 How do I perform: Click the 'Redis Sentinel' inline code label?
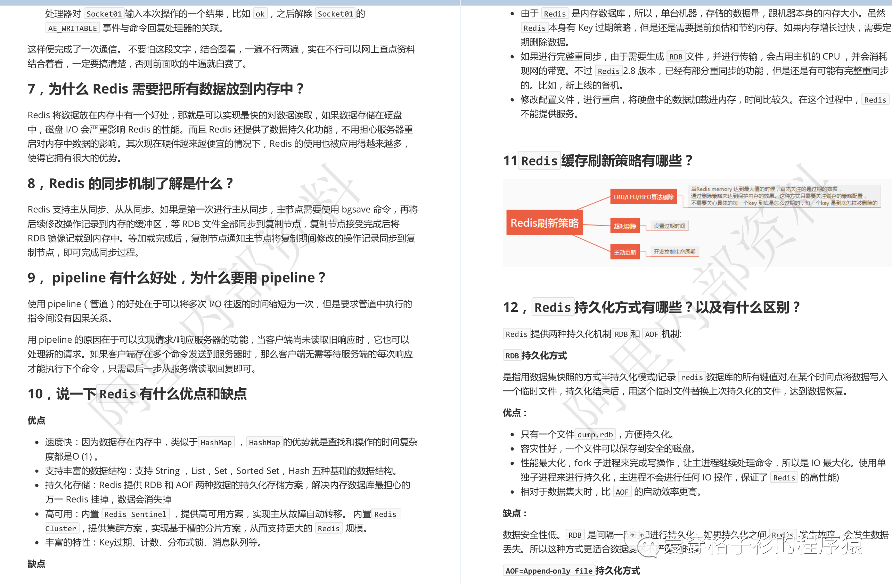[135, 514]
